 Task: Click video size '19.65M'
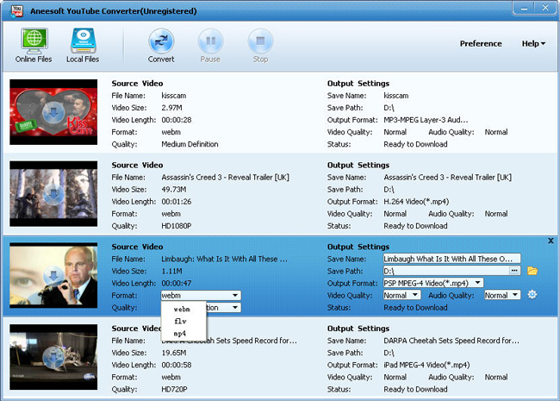pyautogui.click(x=173, y=353)
